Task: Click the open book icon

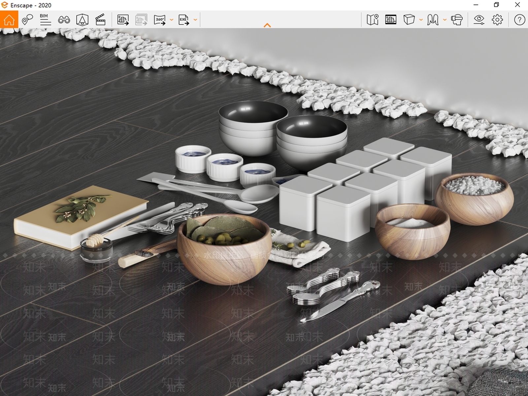Action: click(x=433, y=20)
